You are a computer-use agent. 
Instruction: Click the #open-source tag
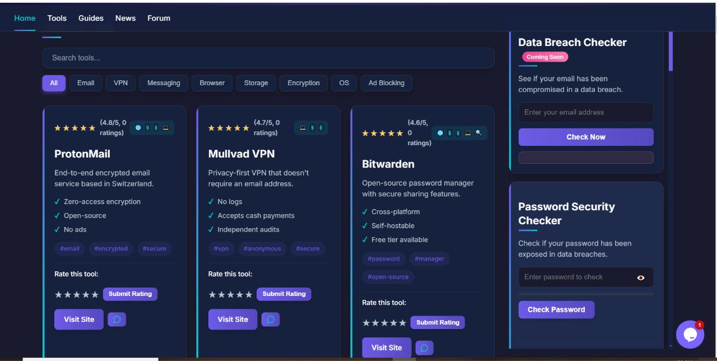tap(388, 277)
